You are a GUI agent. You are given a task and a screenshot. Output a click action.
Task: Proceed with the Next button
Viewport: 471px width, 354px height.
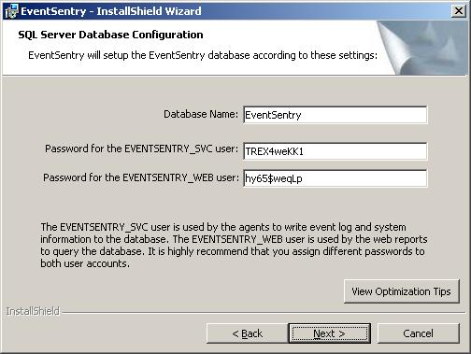point(330,333)
